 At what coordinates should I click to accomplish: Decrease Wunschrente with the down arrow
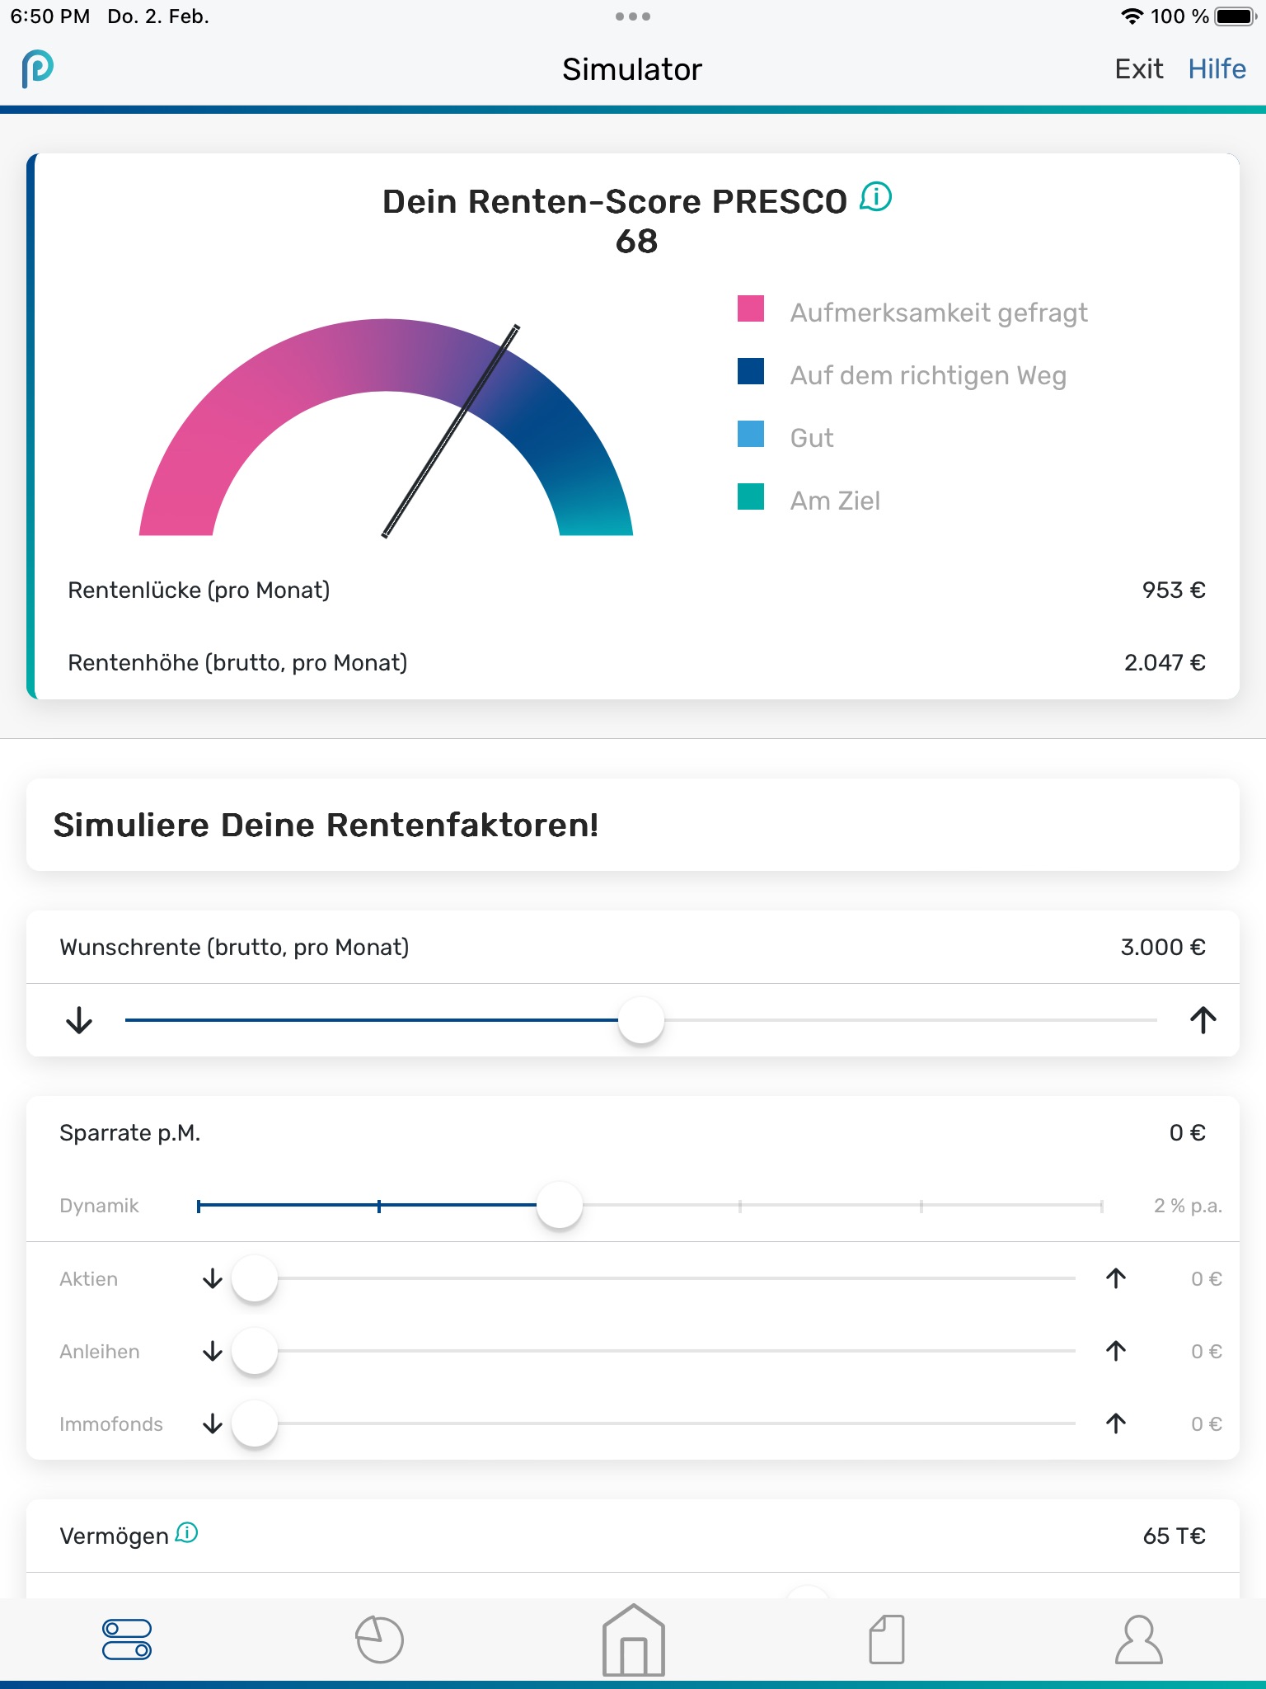[79, 1020]
